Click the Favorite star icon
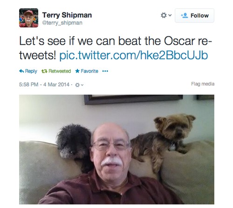Viewport: 233px width, 208px height. (x=77, y=71)
